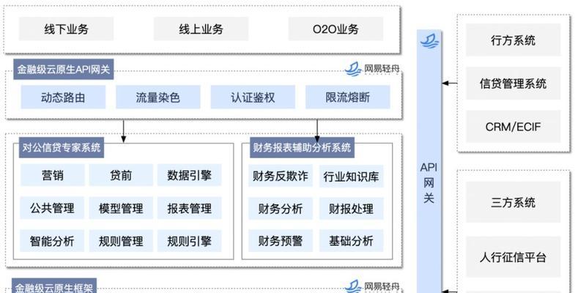Screen dimensions: 578x293
Task: Select the 线下业务 box
Action: (x=67, y=29)
